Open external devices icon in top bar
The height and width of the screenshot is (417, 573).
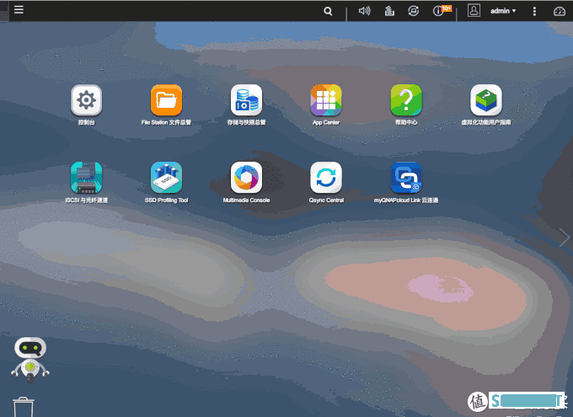pos(413,11)
